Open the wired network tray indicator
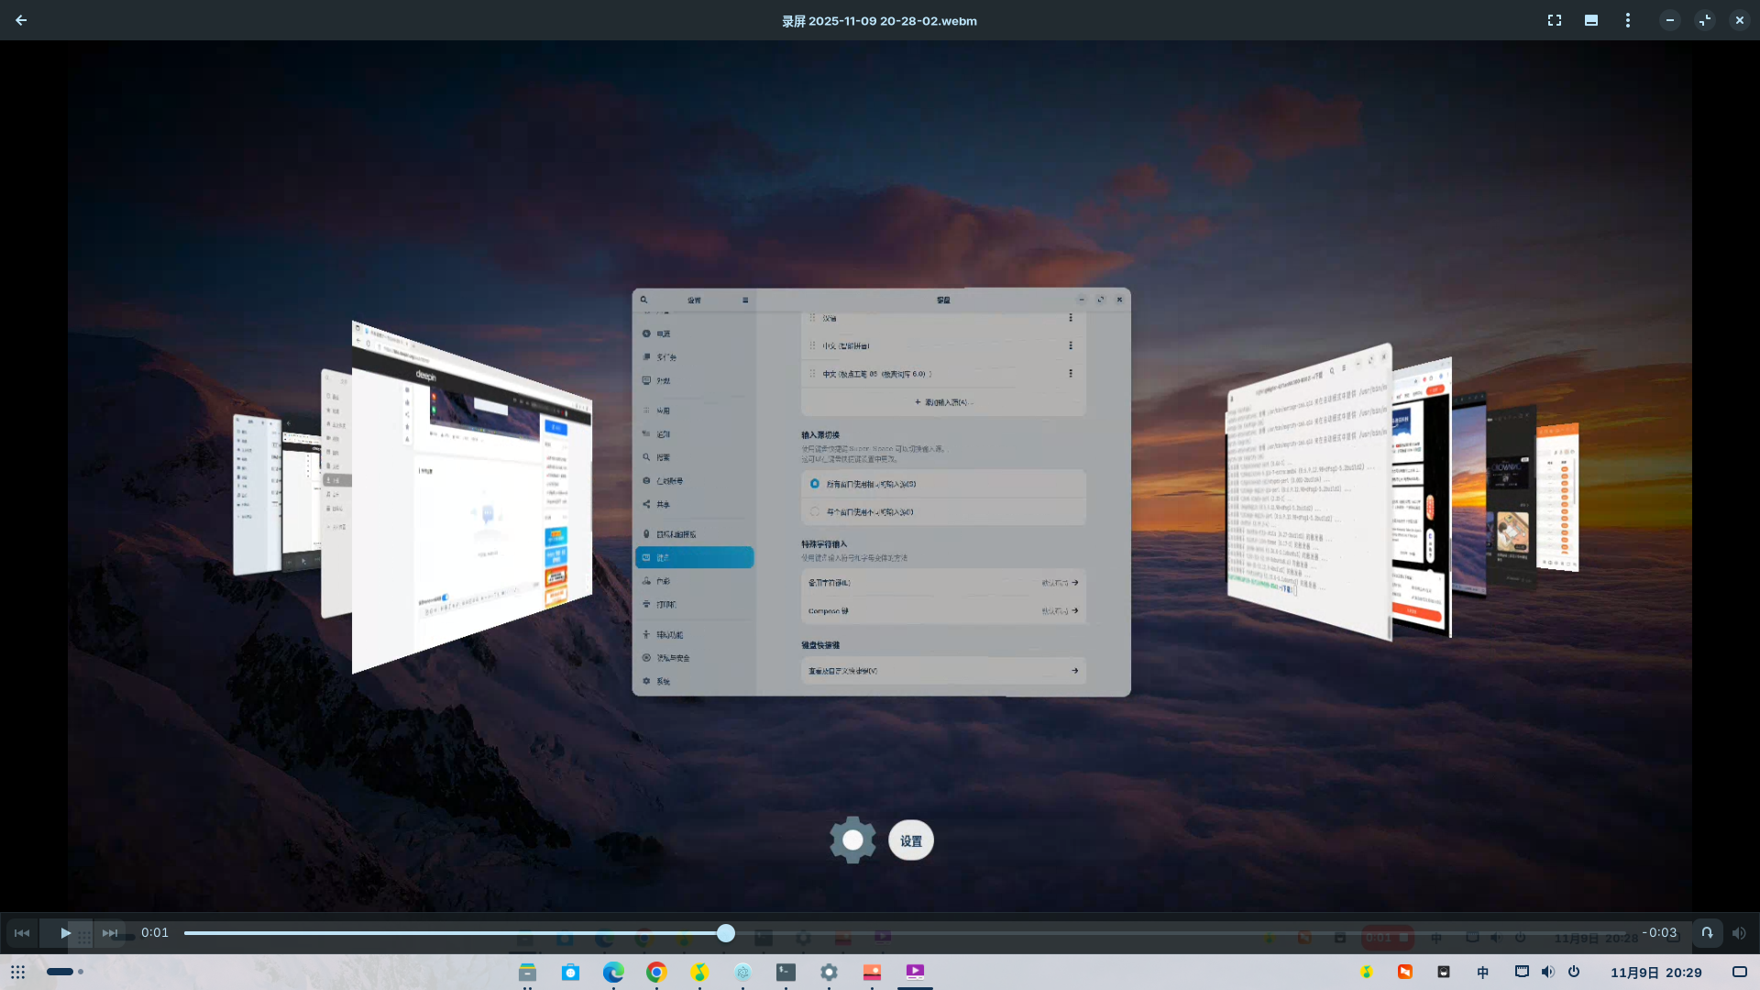The image size is (1760, 990). click(x=1522, y=972)
